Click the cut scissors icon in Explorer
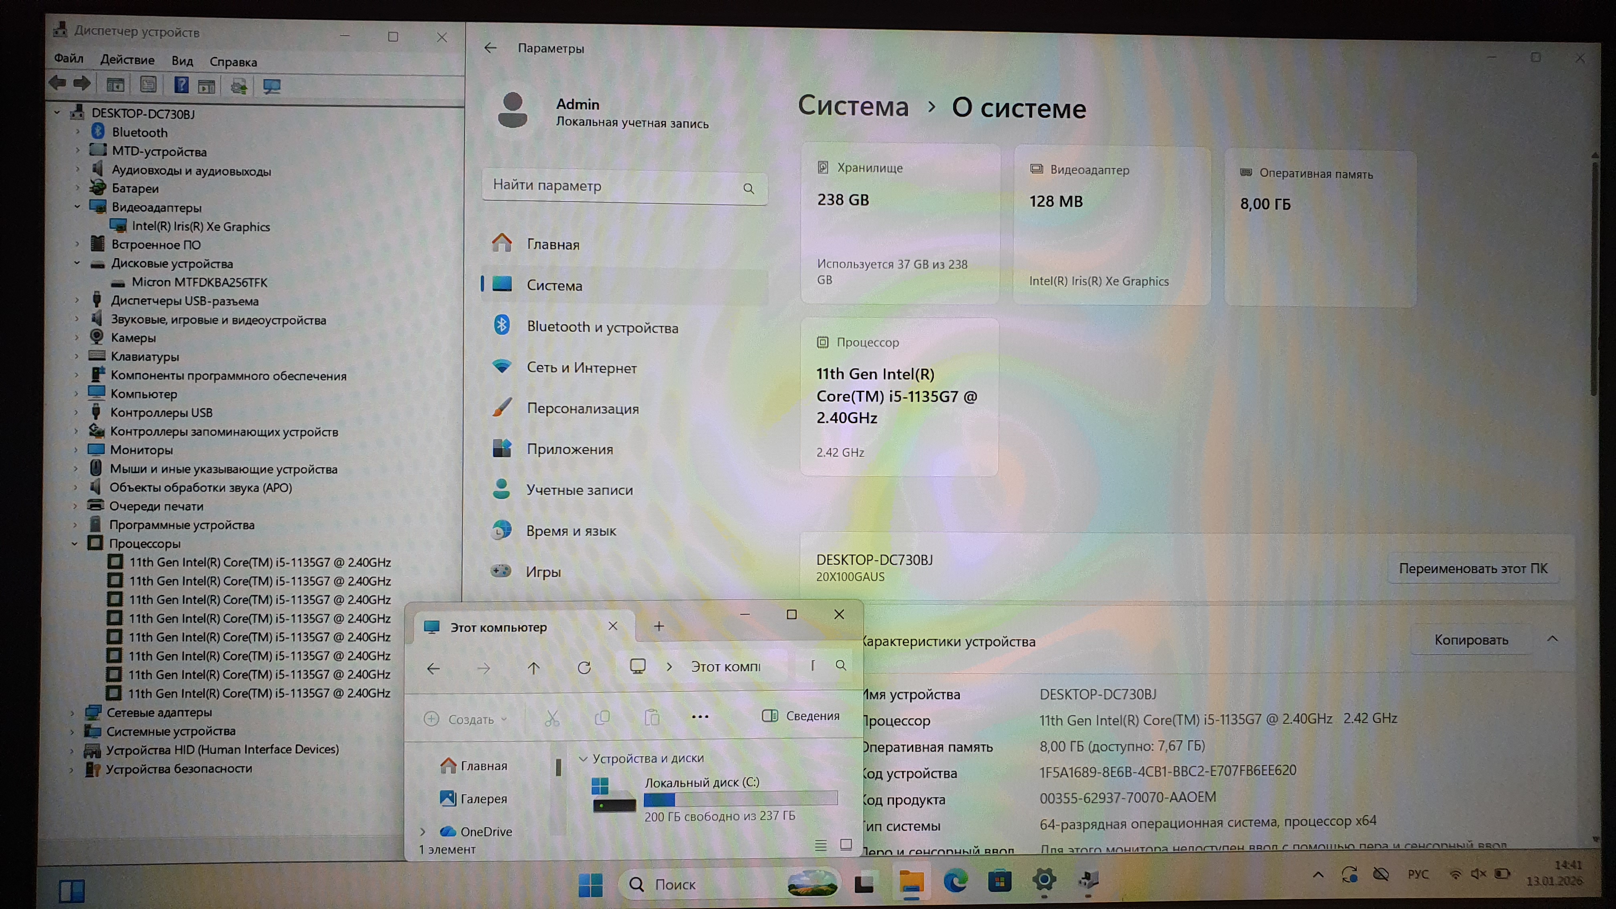This screenshot has width=1616, height=909. point(552,718)
